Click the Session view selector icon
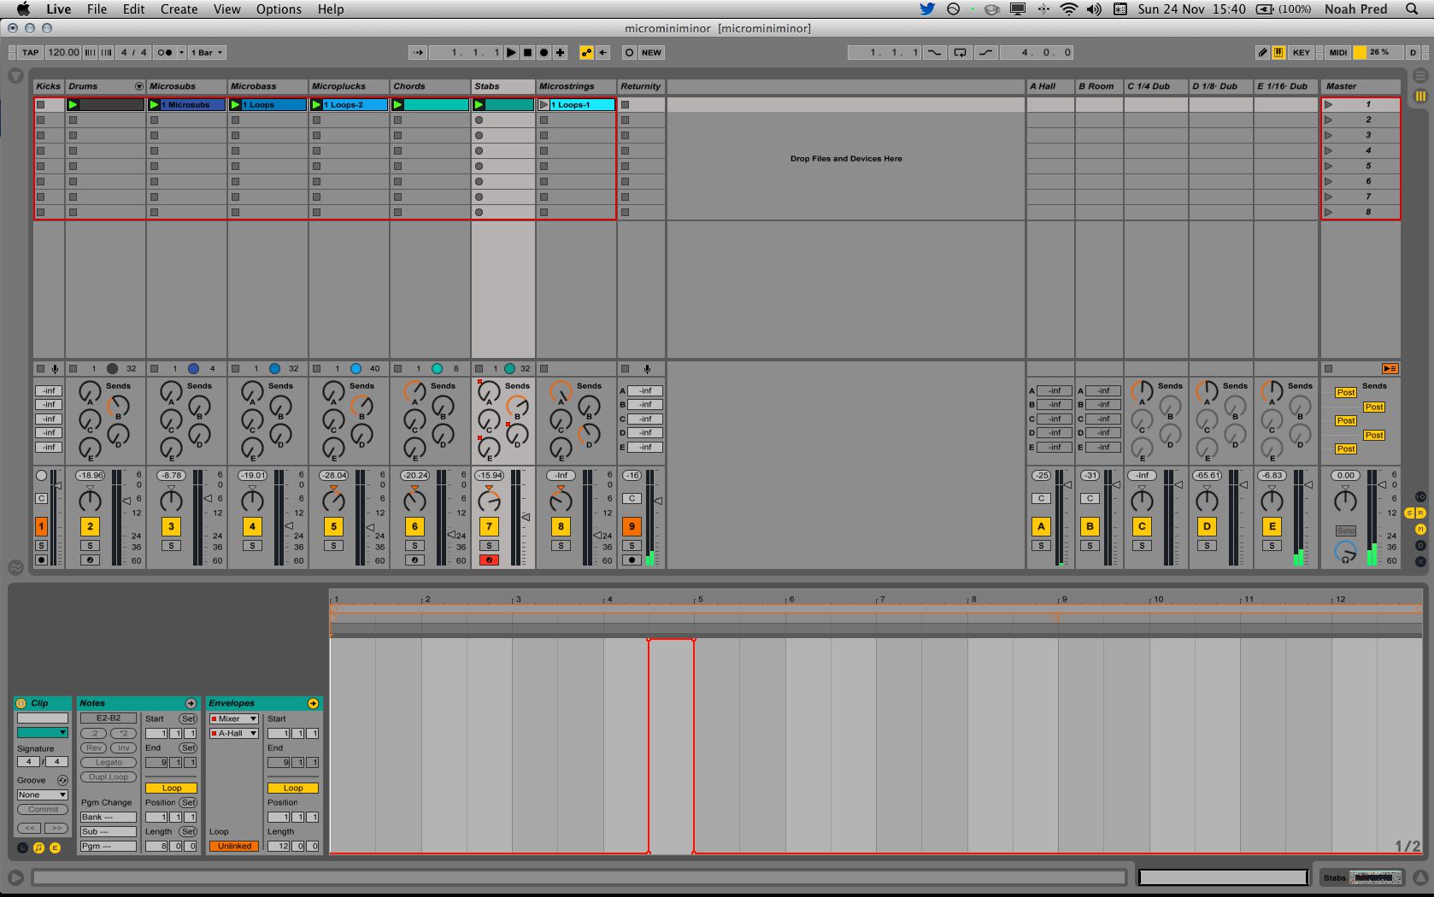The image size is (1434, 897). [x=1420, y=97]
